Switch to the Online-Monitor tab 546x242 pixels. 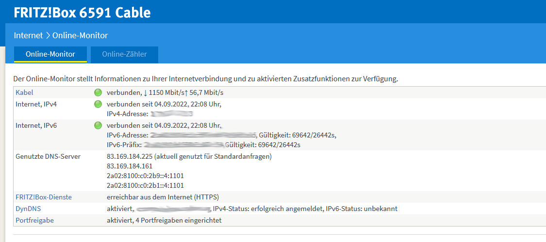(x=50, y=54)
